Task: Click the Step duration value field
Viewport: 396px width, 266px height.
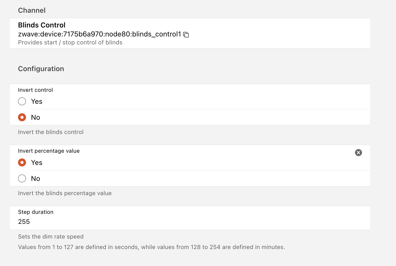Action: click(175, 222)
